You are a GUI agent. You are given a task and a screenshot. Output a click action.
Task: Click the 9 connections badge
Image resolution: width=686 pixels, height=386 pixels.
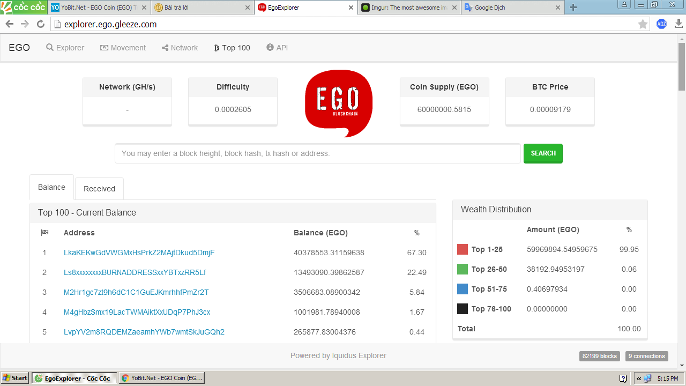[x=647, y=356]
